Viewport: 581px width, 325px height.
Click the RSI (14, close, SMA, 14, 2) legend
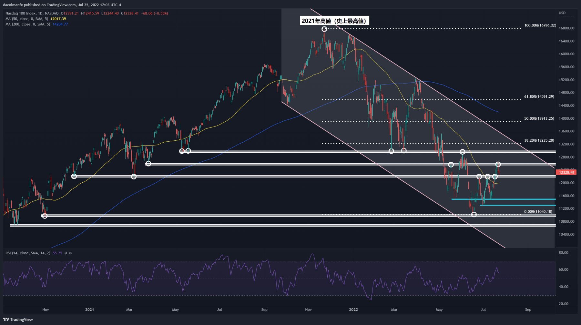click(x=28, y=253)
